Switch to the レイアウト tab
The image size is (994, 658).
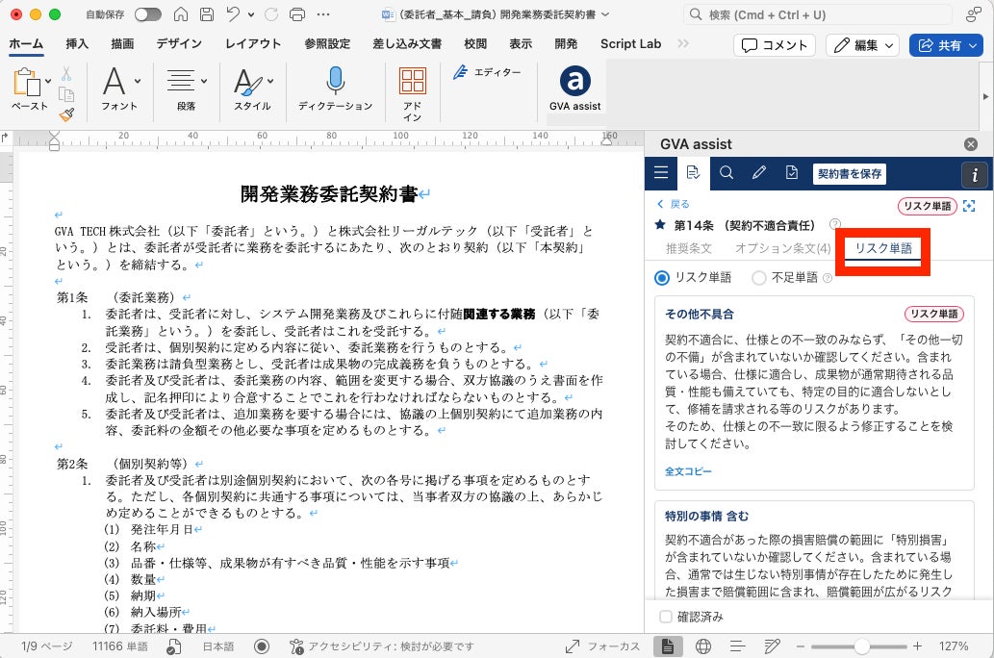click(253, 43)
